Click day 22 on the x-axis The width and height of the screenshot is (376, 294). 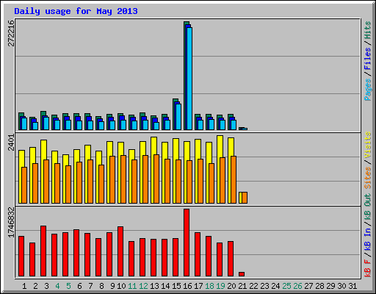(253, 286)
